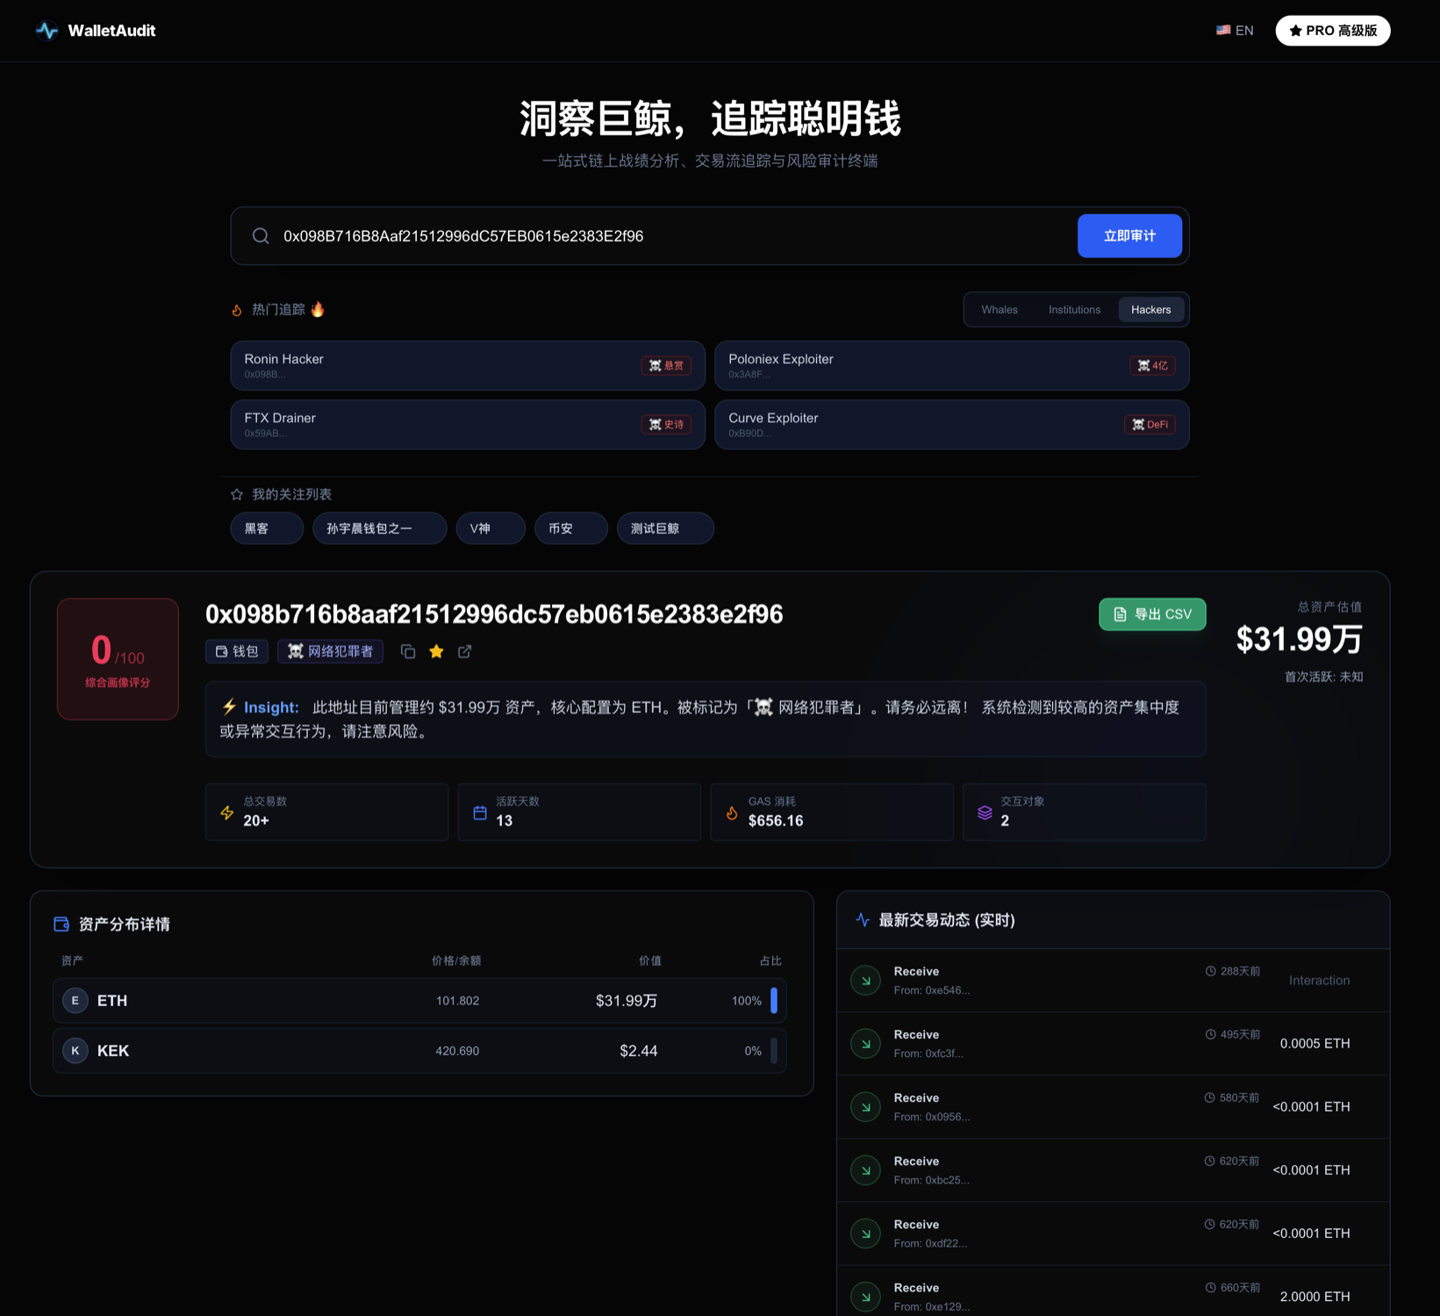Open address in external link icon
This screenshot has width=1440, height=1316.
tap(465, 651)
